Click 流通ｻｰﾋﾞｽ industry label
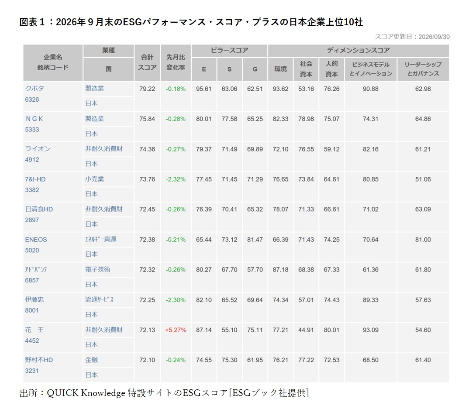The image size is (472, 416). (x=100, y=299)
